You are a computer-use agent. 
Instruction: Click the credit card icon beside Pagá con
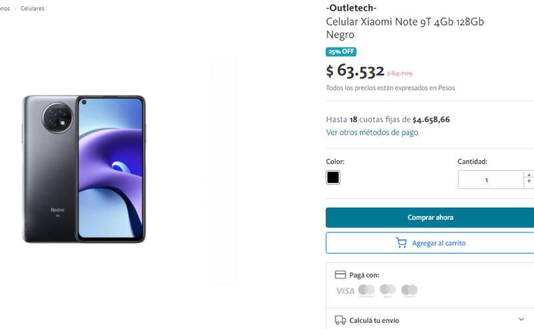340,274
